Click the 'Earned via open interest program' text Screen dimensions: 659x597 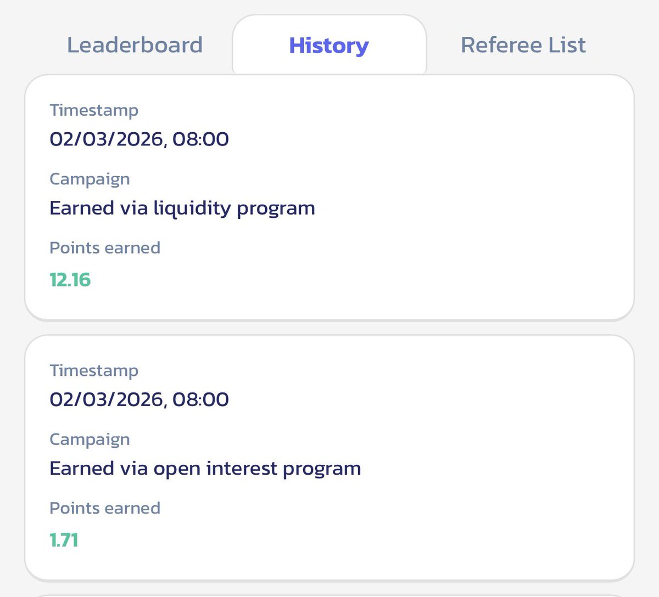(x=205, y=469)
